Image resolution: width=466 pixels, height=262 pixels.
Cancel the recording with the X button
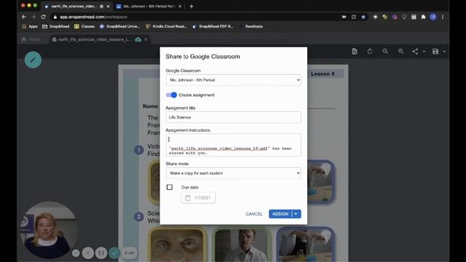(x=88, y=253)
